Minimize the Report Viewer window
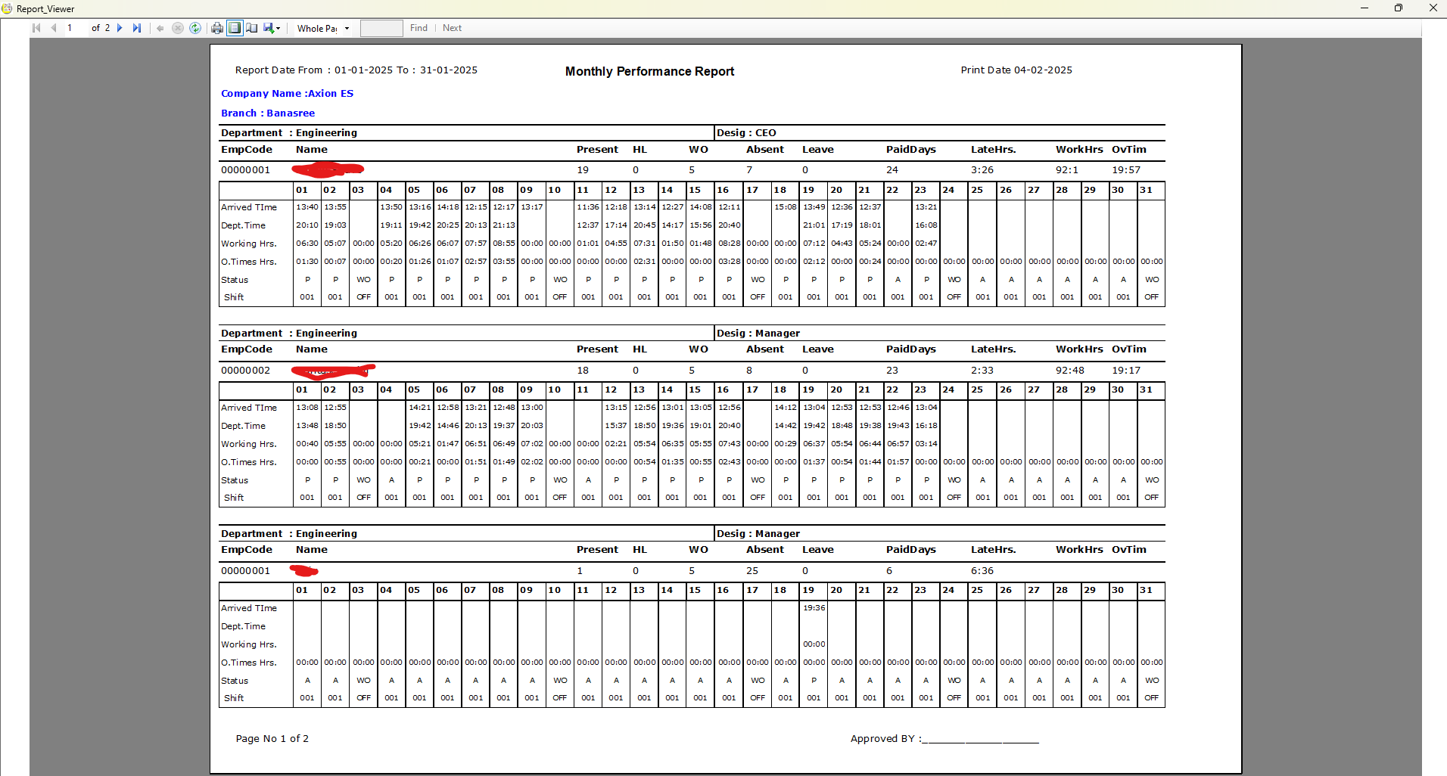The image size is (1447, 776). 1365,8
